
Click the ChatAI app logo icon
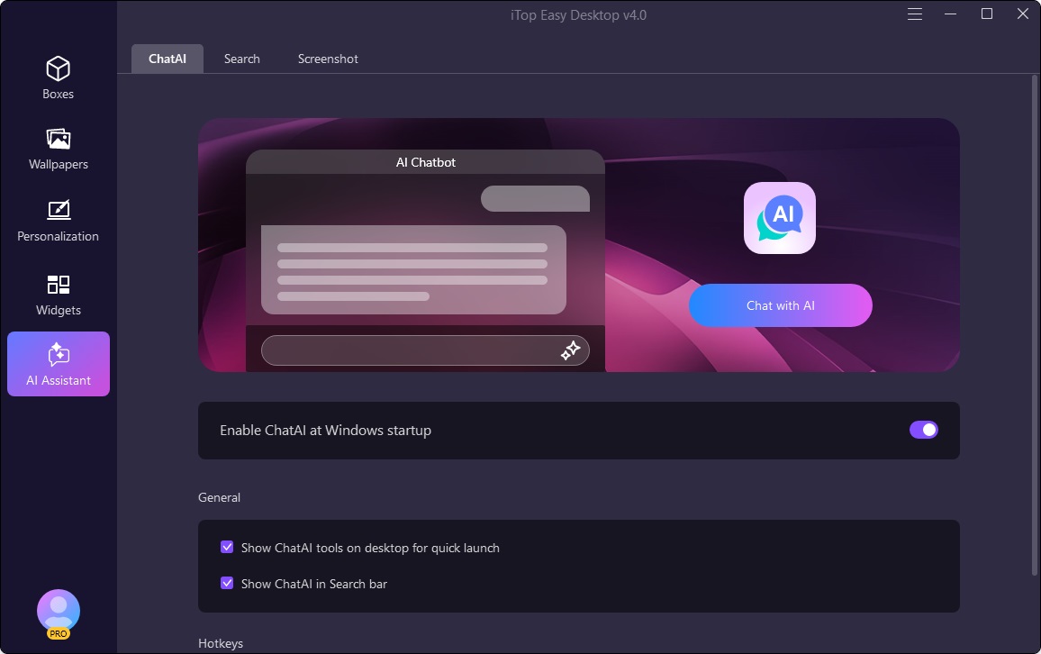click(x=780, y=218)
